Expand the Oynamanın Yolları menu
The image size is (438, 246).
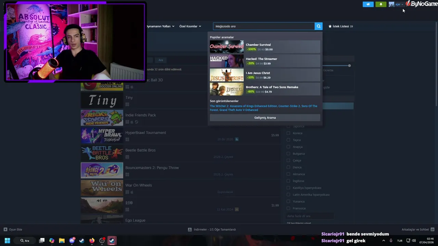coord(160,26)
